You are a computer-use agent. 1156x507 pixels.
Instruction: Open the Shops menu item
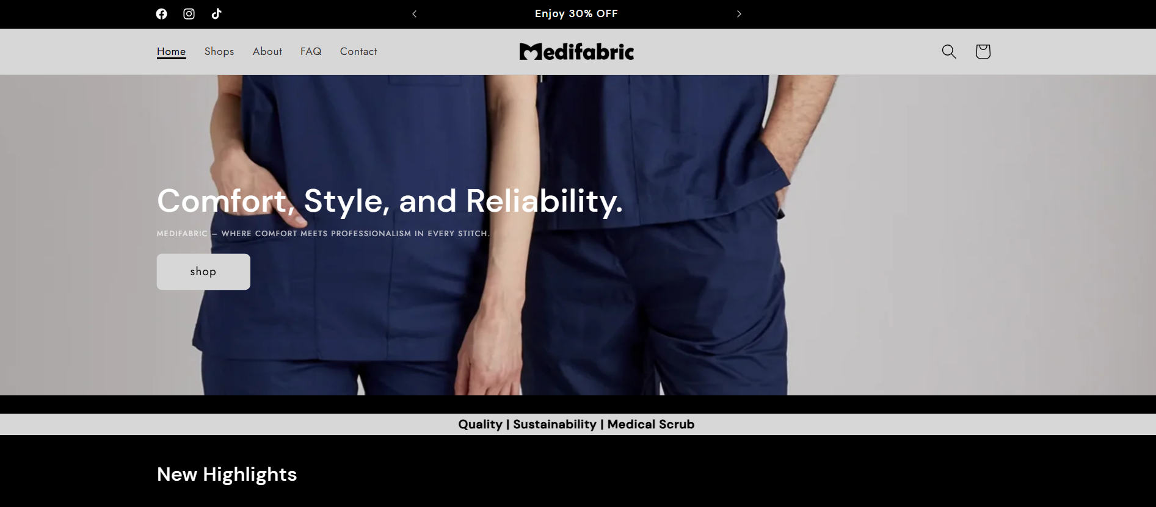[219, 52]
